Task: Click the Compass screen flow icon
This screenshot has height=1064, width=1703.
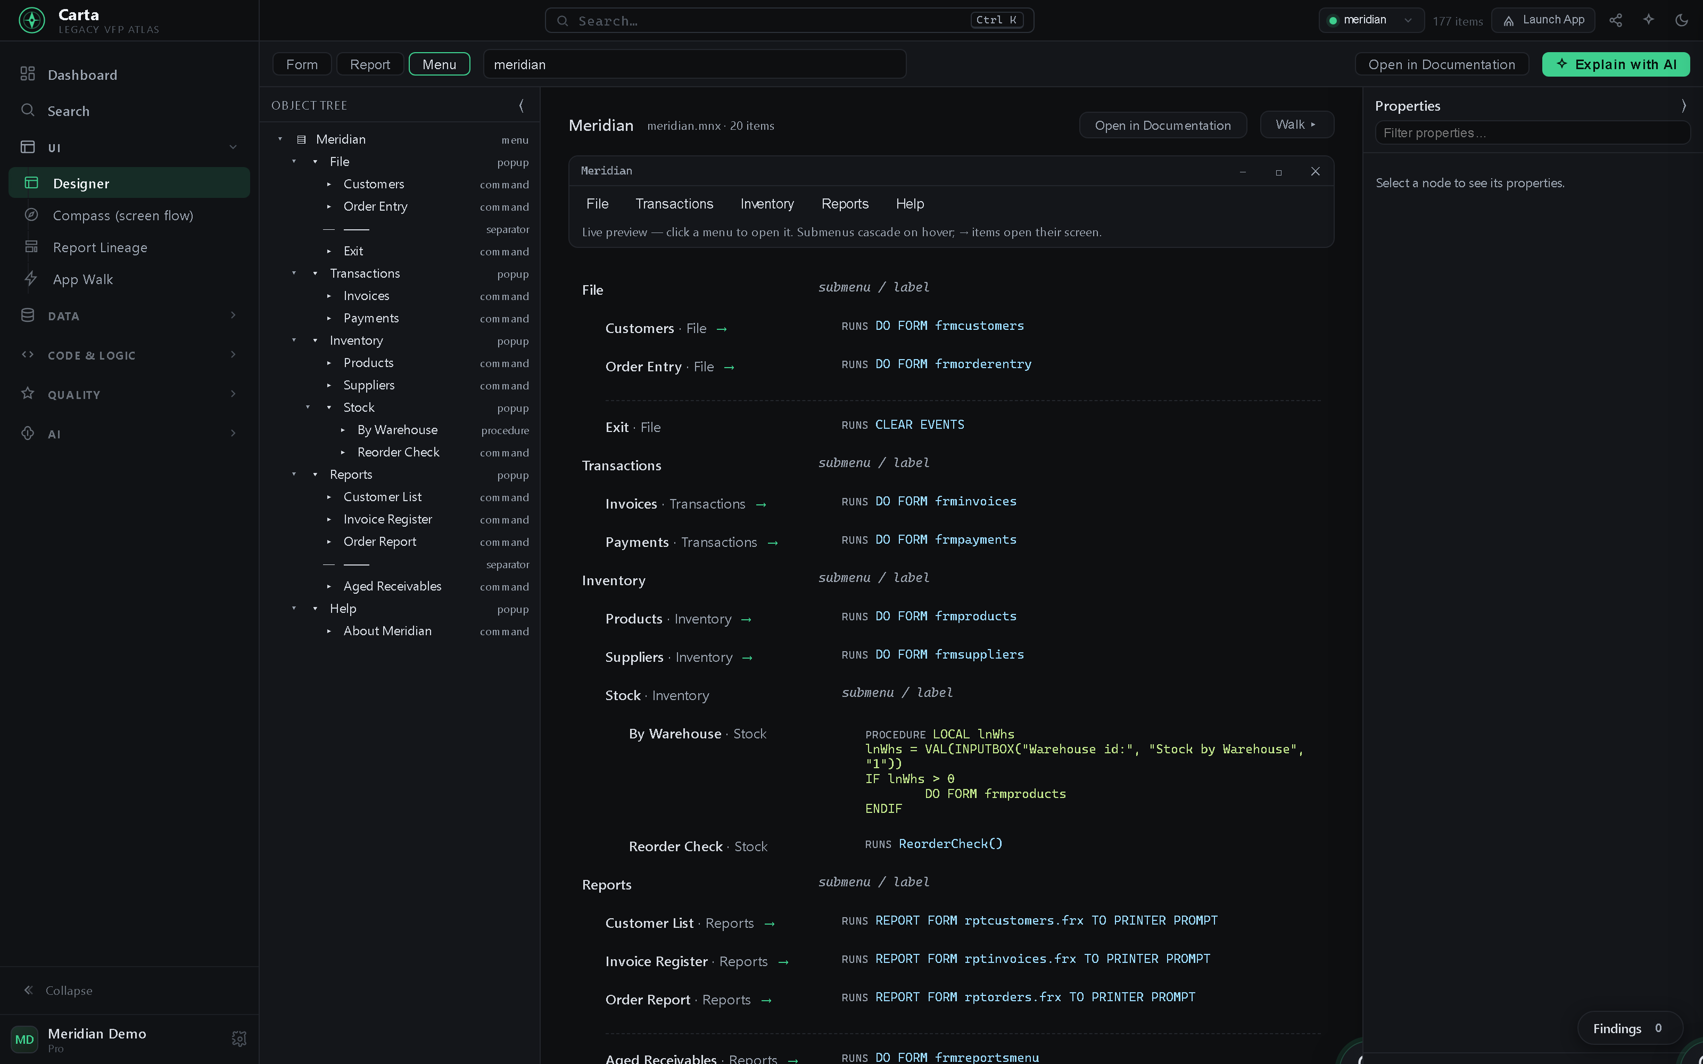Action: pos(31,214)
